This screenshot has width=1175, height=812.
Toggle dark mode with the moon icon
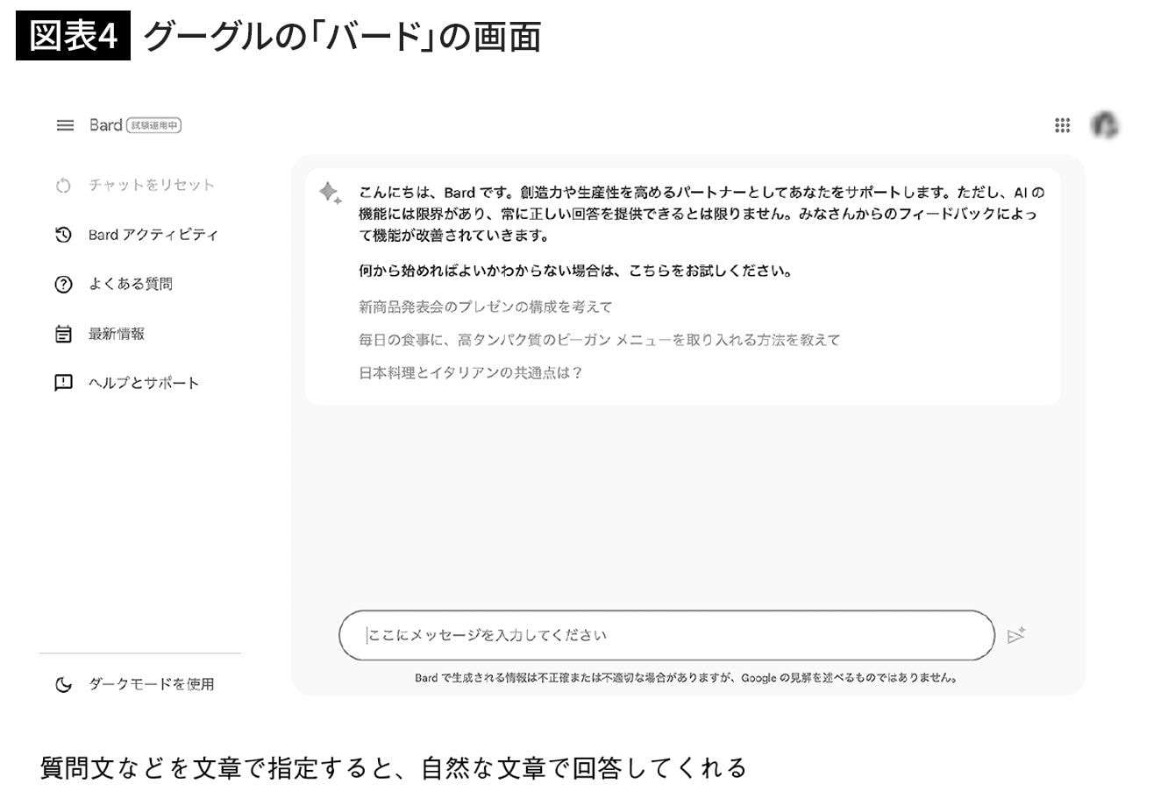[x=63, y=684]
